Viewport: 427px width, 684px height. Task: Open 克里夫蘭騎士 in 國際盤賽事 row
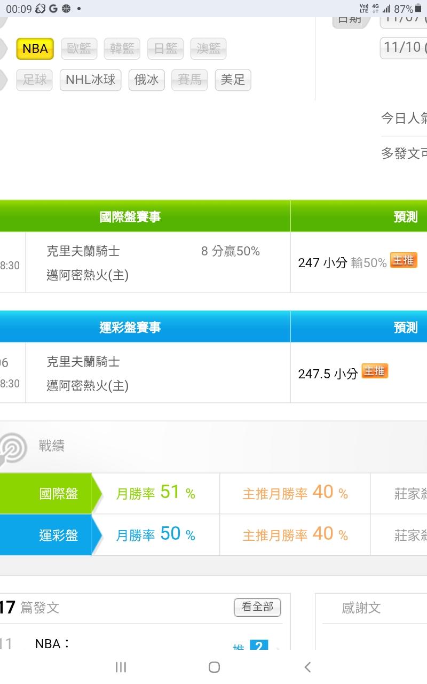pos(83,251)
